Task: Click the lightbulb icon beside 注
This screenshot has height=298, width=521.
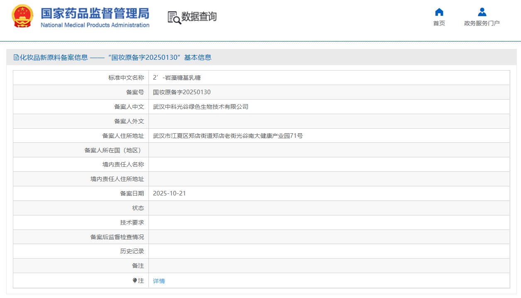Action: coord(135,281)
